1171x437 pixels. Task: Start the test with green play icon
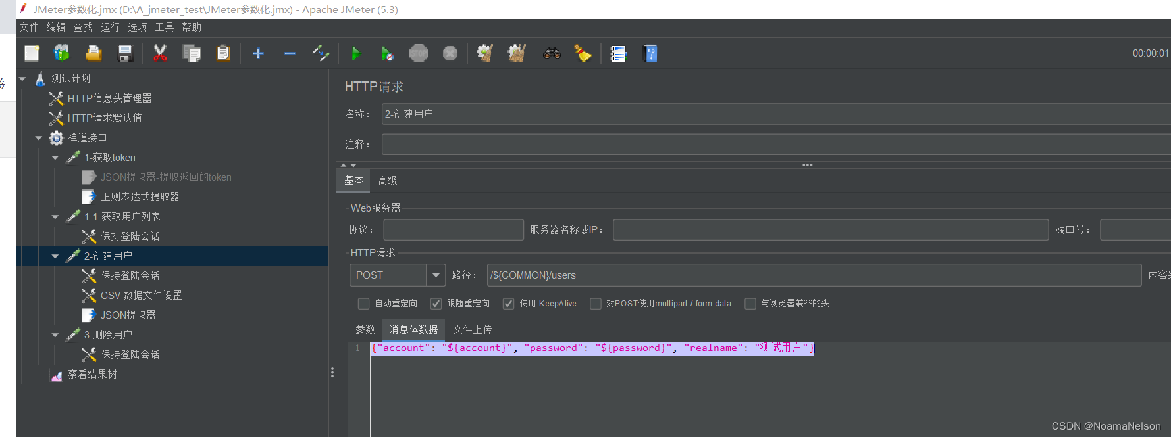point(356,53)
